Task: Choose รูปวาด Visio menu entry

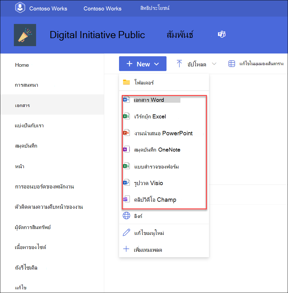Action: coord(164,183)
